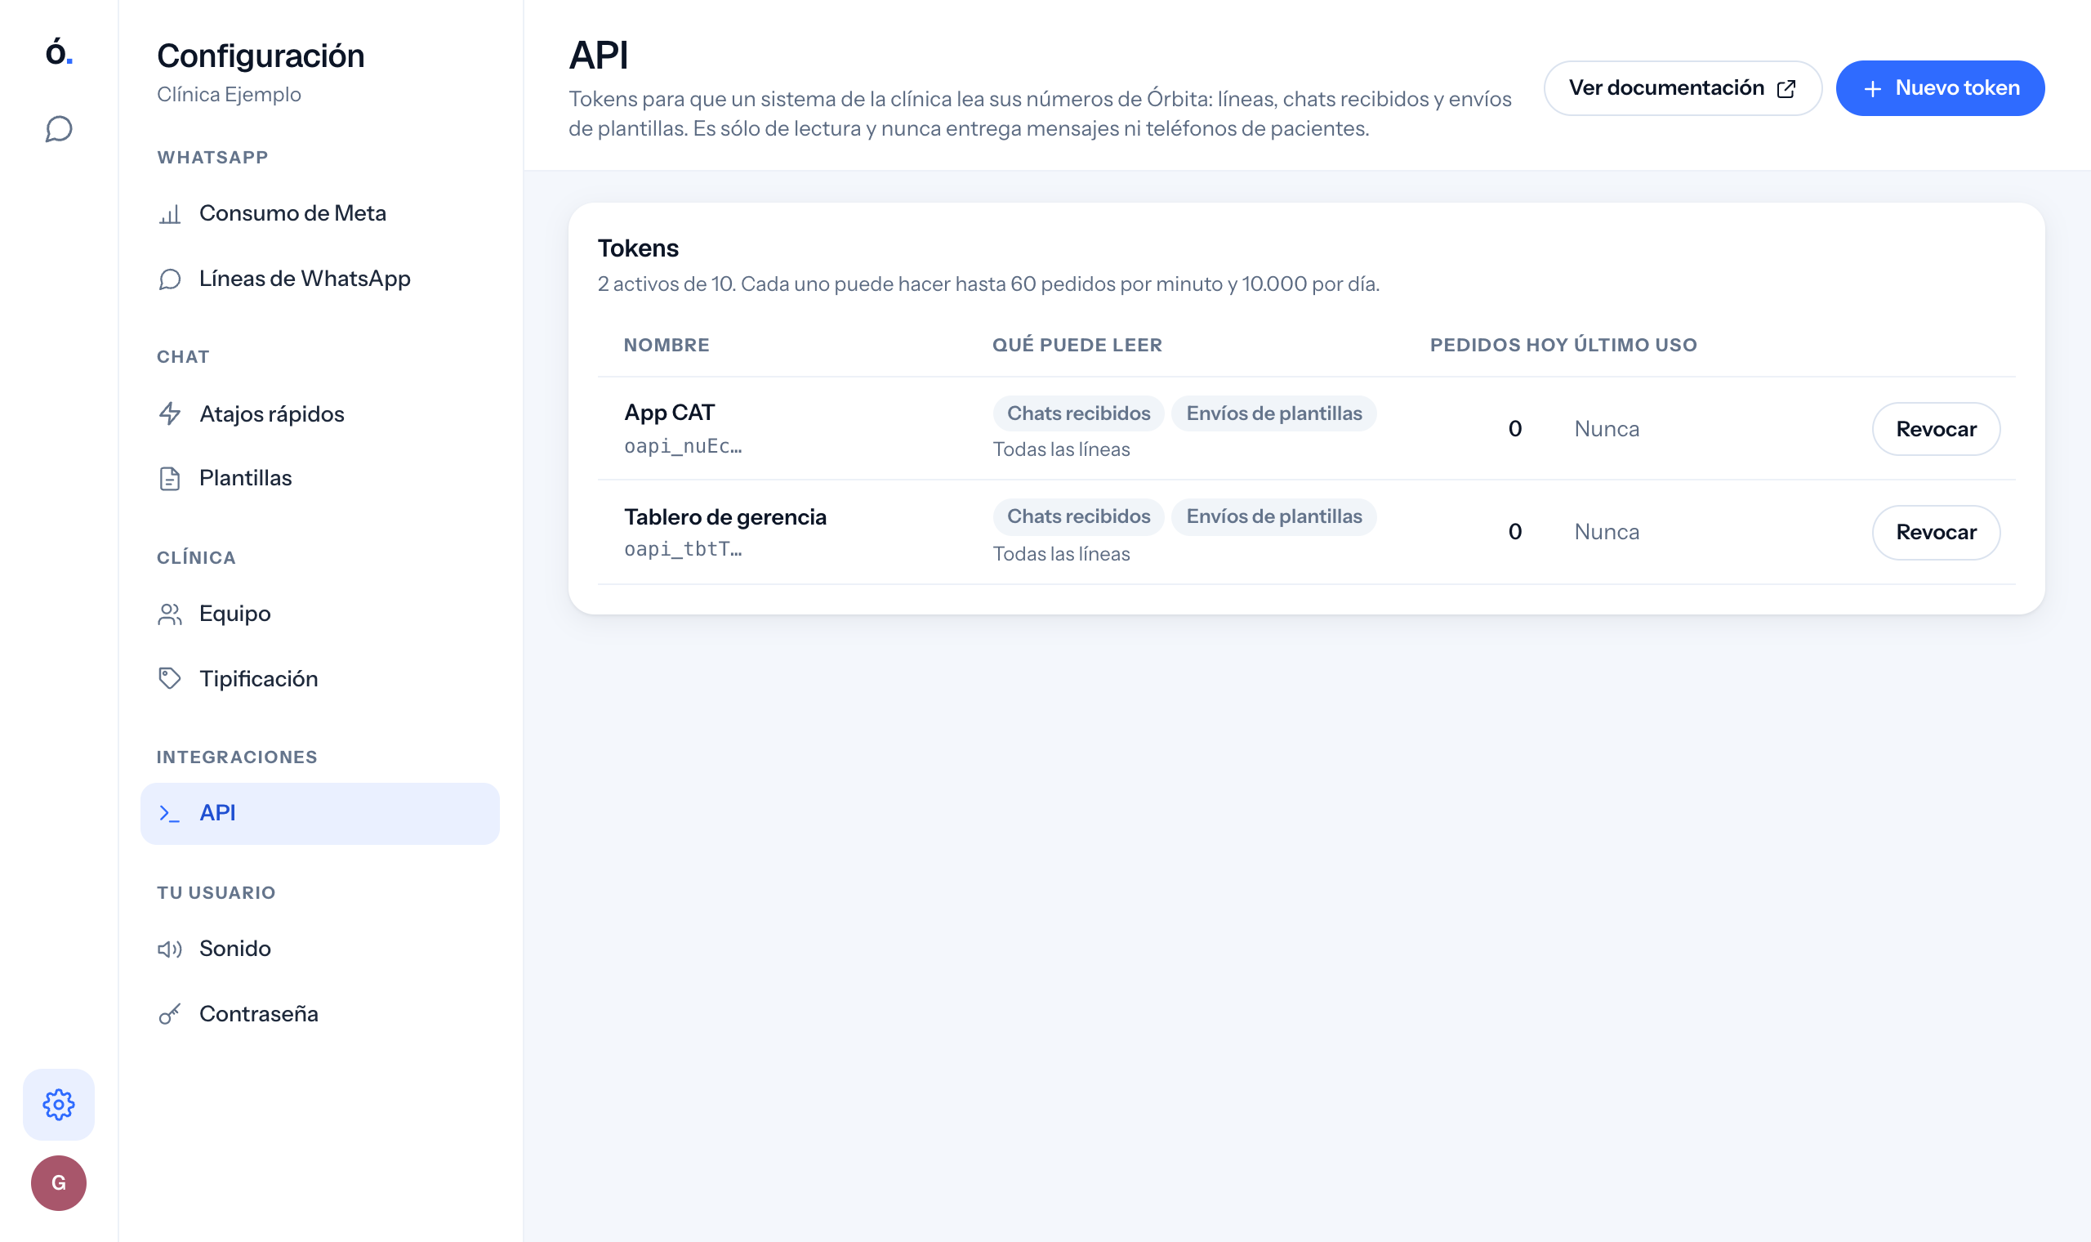The width and height of the screenshot is (2091, 1242).
Task: Select Plantillas in the sidebar
Action: tap(319, 478)
